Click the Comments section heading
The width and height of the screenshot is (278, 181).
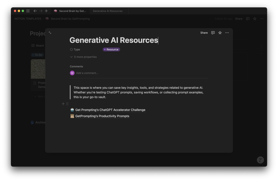pos(76,67)
